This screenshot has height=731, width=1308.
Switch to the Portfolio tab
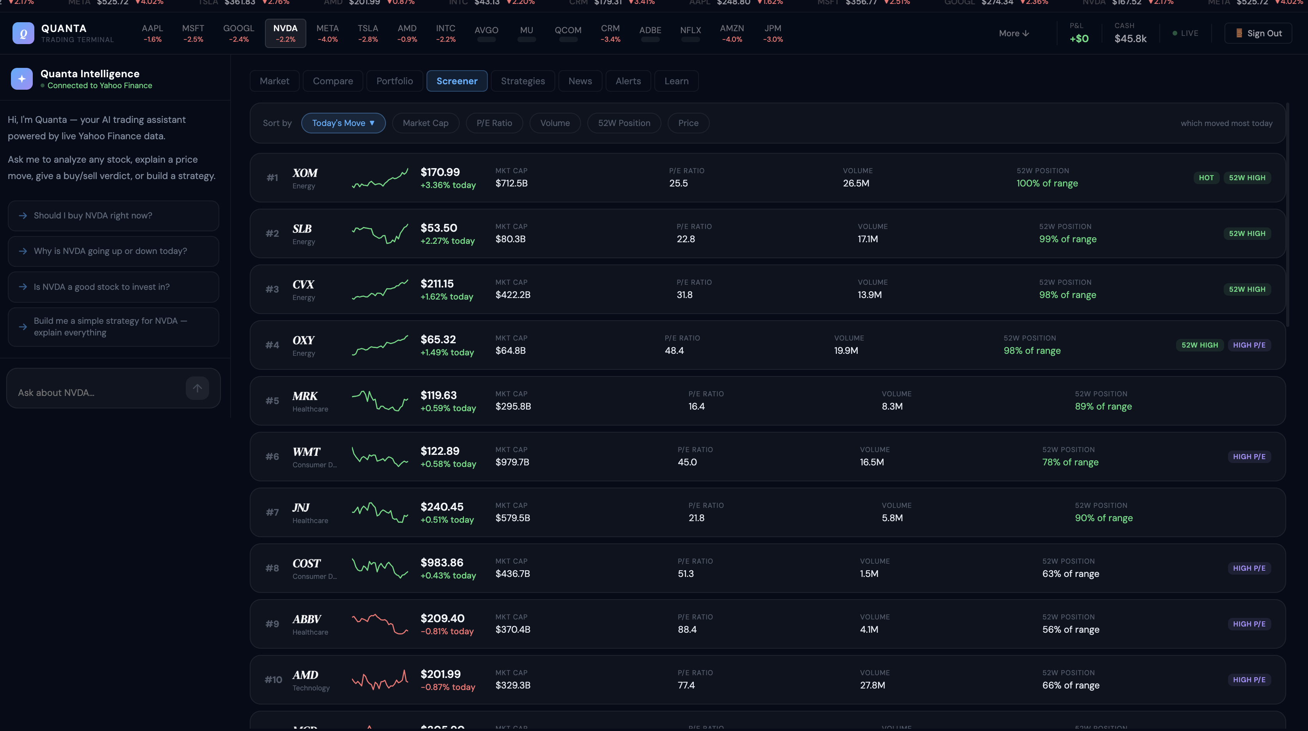394,81
